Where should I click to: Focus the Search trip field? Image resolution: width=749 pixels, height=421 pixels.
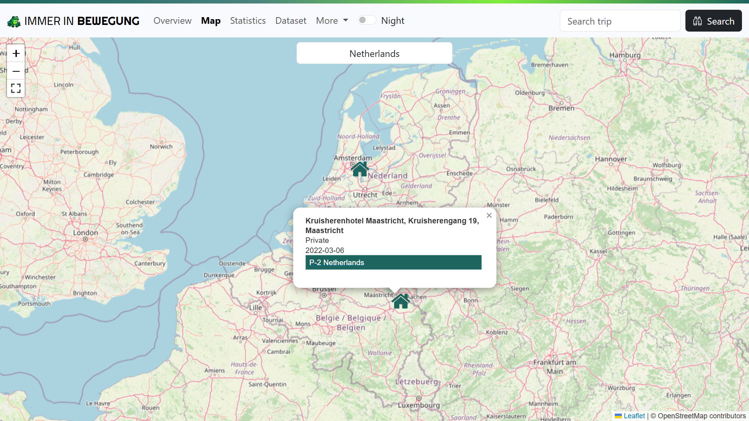click(x=620, y=21)
